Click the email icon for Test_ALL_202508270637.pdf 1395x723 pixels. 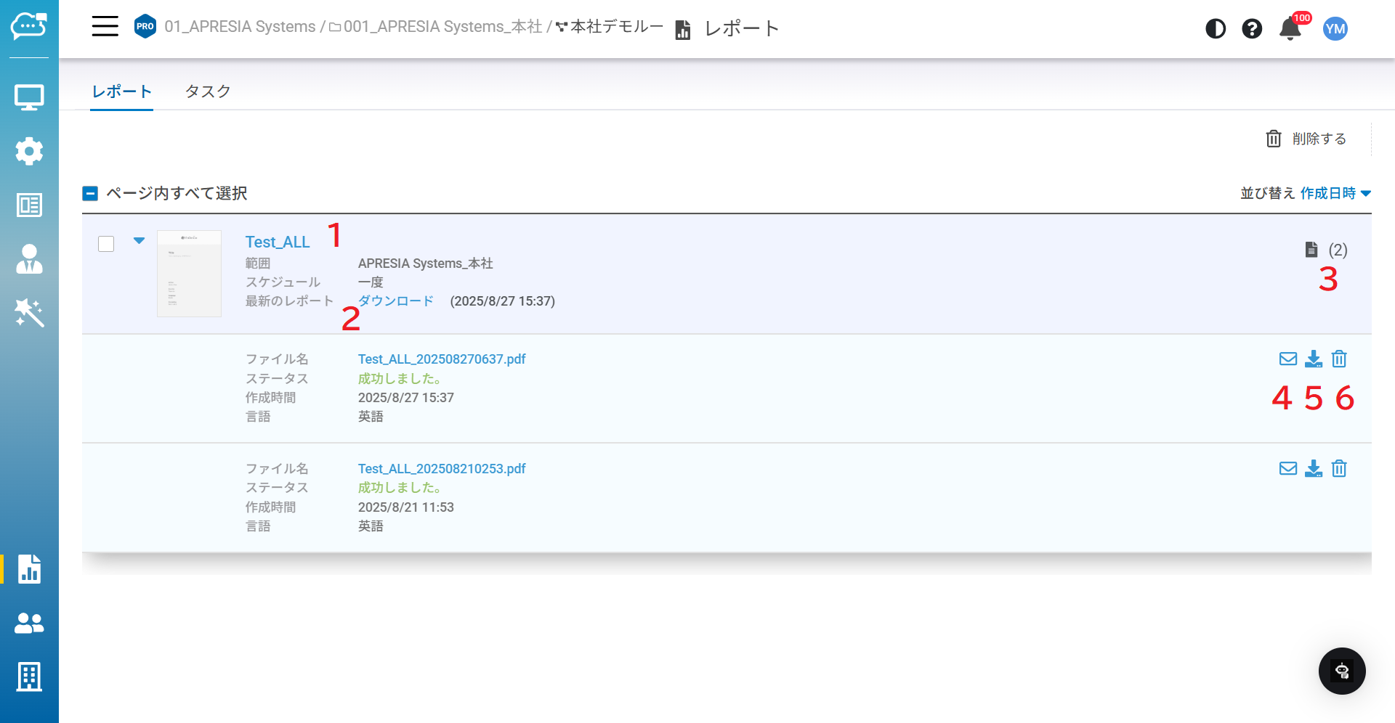tap(1287, 359)
